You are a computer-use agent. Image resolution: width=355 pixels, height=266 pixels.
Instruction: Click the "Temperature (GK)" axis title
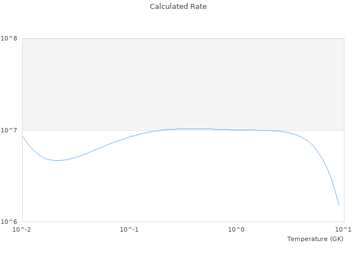click(315, 239)
